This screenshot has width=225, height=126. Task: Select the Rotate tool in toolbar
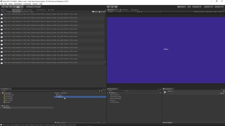coord(11,7)
